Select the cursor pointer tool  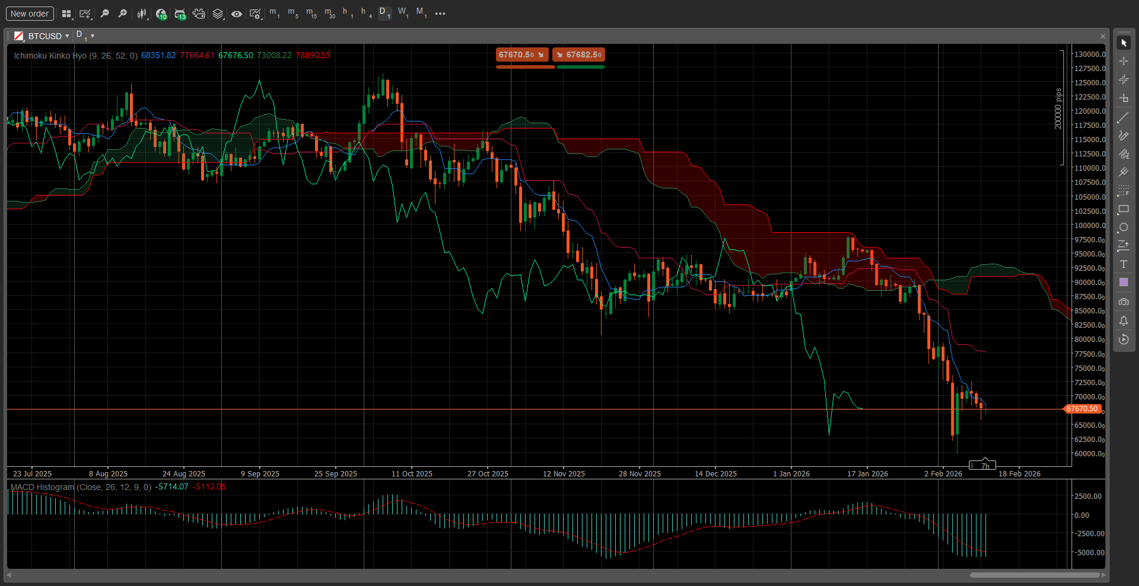coord(1124,43)
